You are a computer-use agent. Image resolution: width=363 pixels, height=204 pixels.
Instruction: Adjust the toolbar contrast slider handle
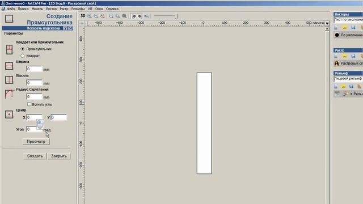coord(176,16)
